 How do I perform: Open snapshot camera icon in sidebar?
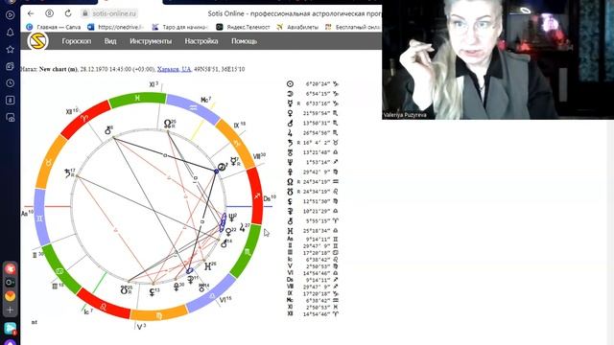pos(11,117)
